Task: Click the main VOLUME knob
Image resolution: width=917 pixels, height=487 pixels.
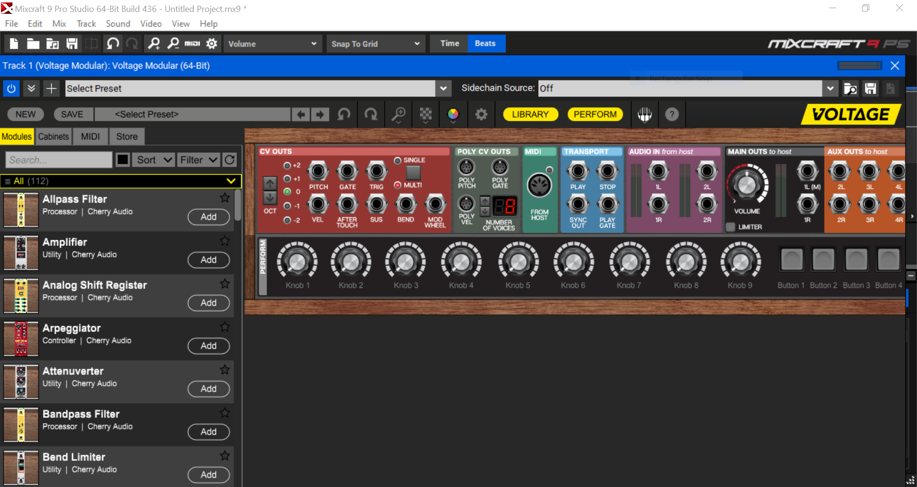Action: tap(747, 185)
